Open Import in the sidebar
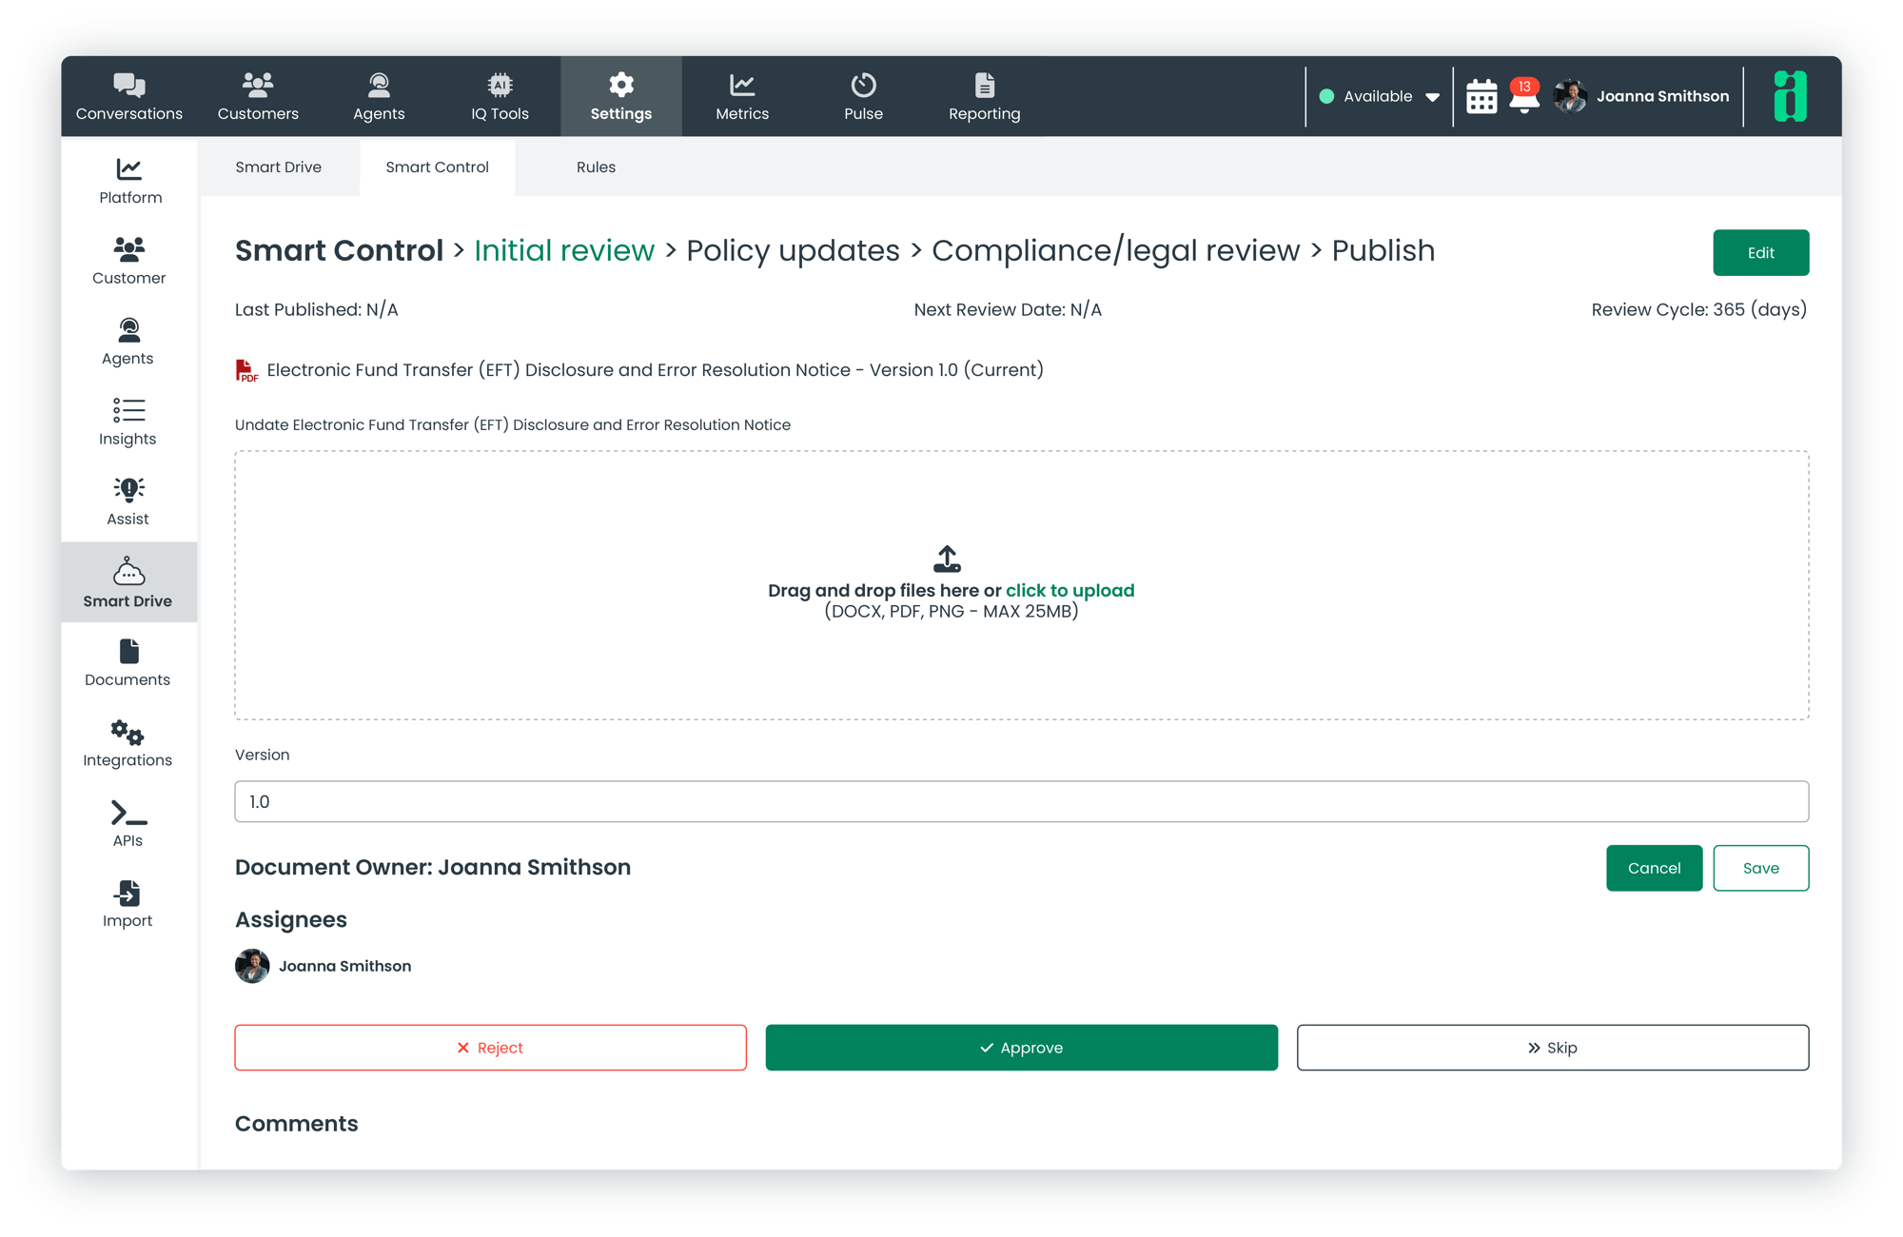Screen dimensions: 1903x1237 point(128,904)
